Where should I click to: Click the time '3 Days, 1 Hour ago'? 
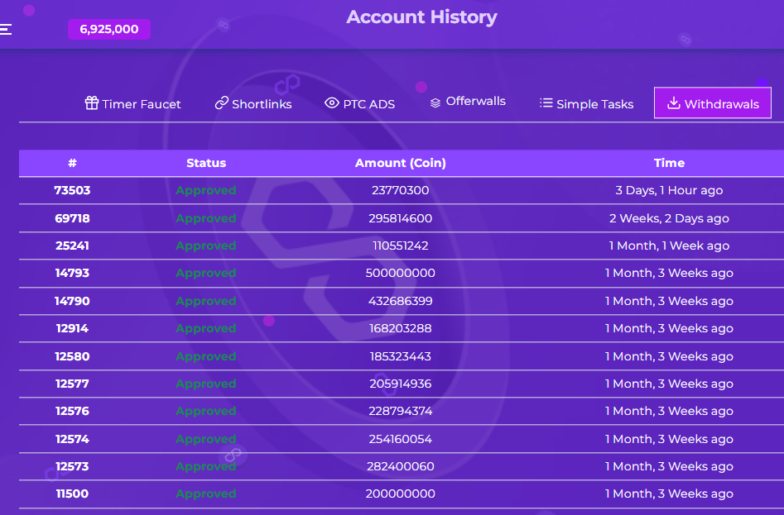coord(669,190)
